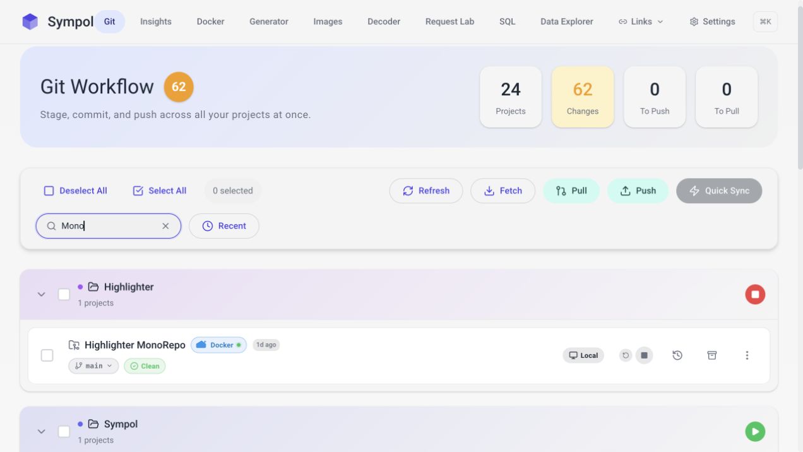Image resolution: width=803 pixels, height=452 pixels.
Task: Click the Clean status badge
Action: [145, 366]
